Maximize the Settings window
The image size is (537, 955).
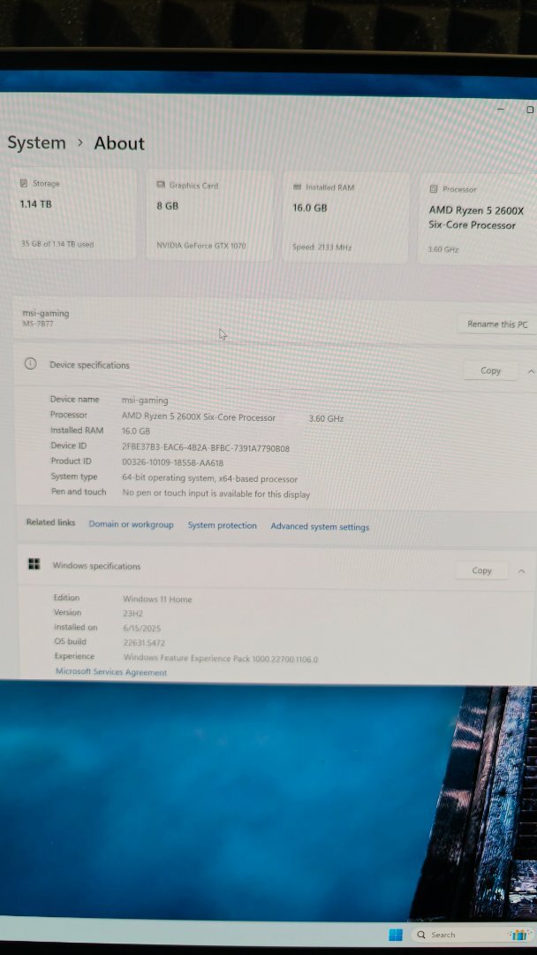pyautogui.click(x=530, y=110)
